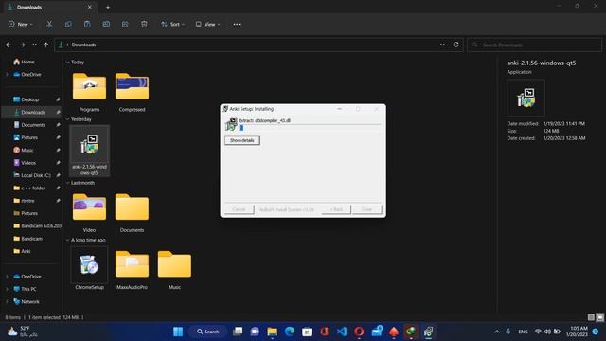Screen dimensions: 606x341
Task: Expand OneDrive in navigation pane top
Action: pyautogui.click(x=7, y=74)
